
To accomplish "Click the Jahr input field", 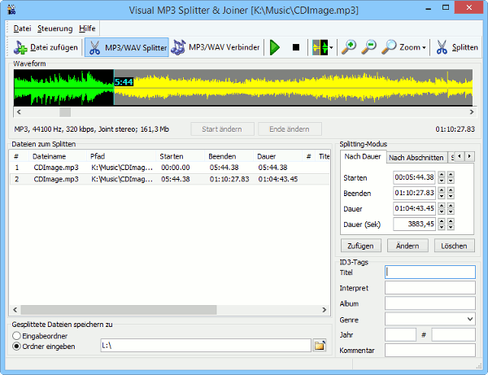I will pyautogui.click(x=400, y=335).
